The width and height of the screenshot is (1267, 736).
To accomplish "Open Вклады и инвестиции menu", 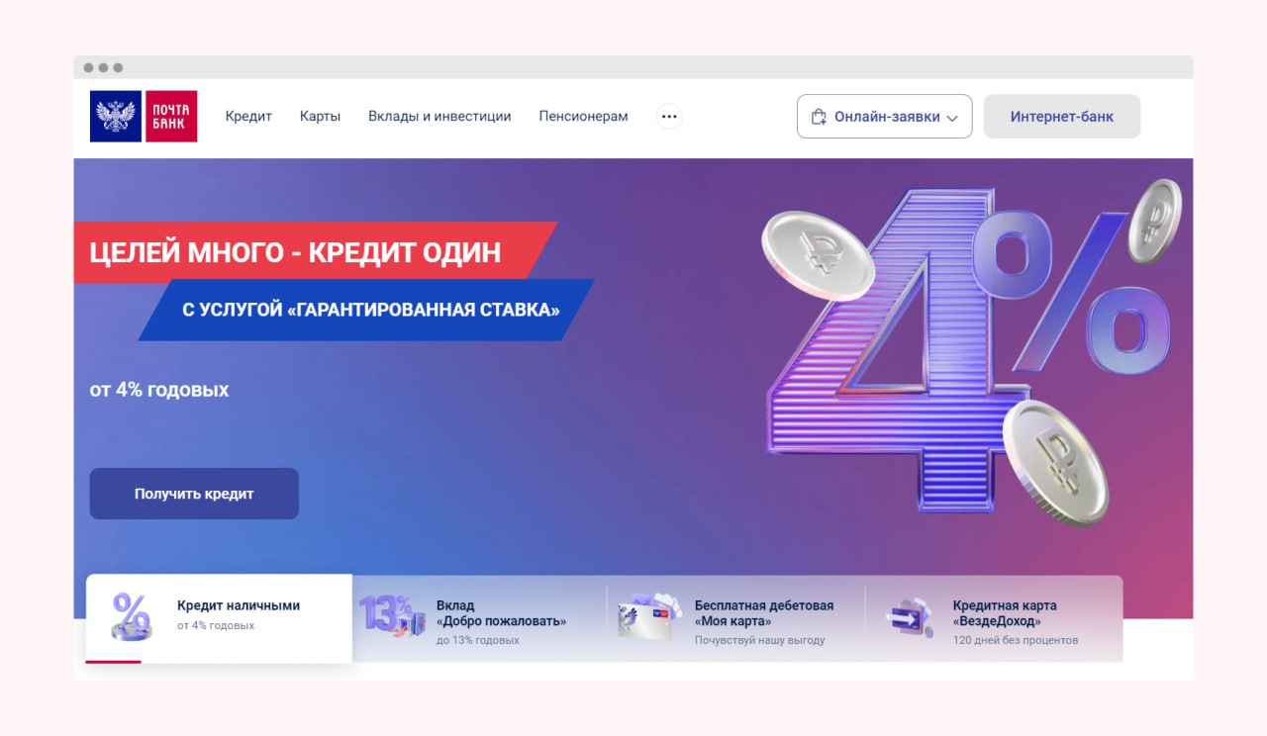I will pyautogui.click(x=439, y=116).
